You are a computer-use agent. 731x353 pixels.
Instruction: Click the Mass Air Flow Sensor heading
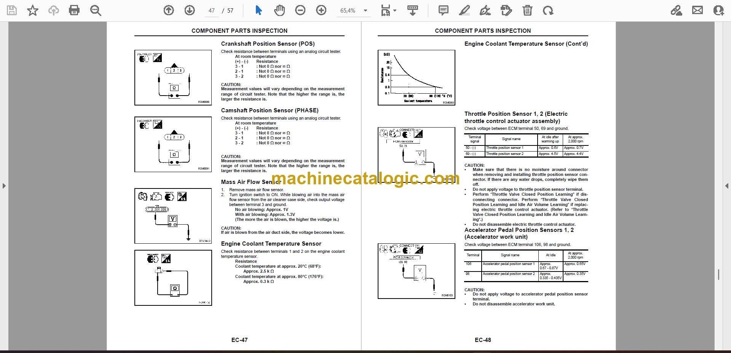[x=251, y=182]
